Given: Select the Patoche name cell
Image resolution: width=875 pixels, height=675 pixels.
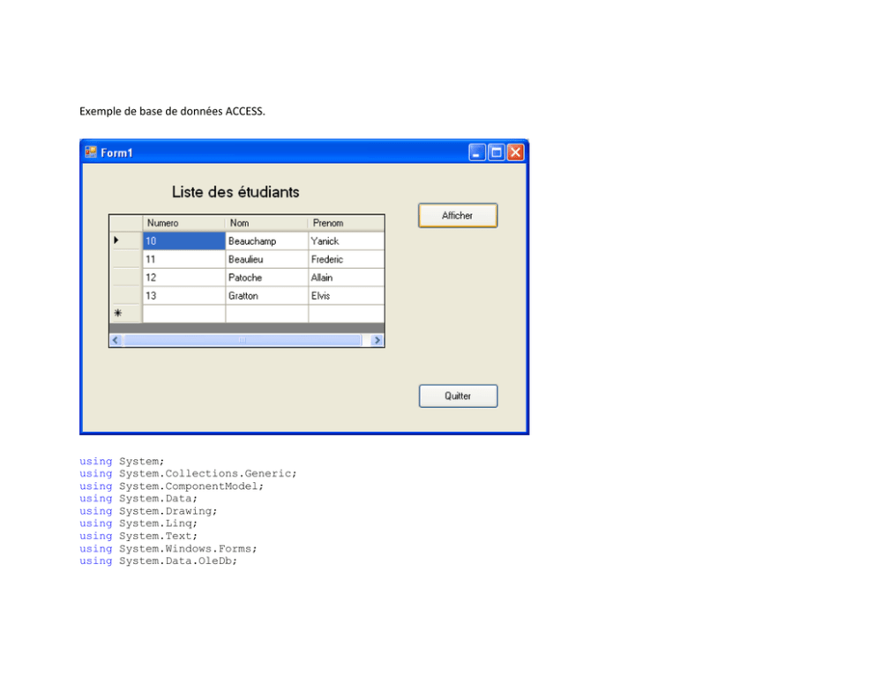Looking at the screenshot, I should (x=266, y=278).
